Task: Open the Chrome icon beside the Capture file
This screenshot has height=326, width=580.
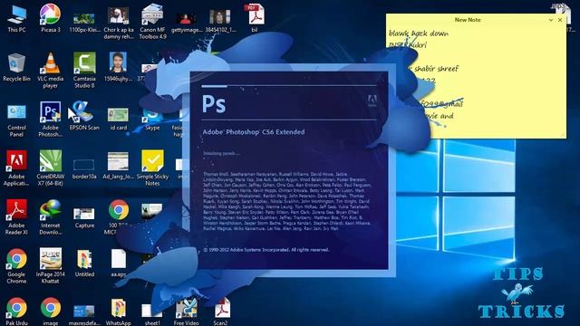Action: click(119, 210)
